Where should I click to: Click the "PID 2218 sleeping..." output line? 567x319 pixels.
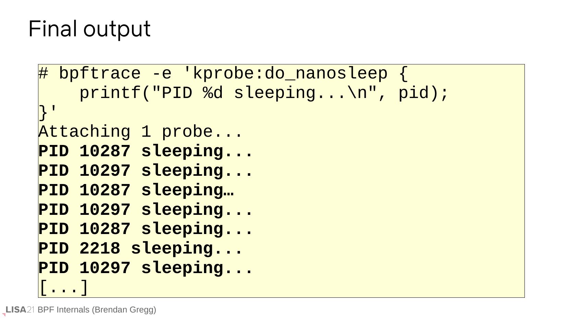click(141, 249)
